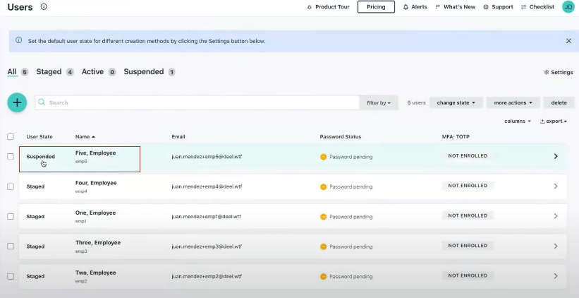Expand the Two, Employee row chevron
The width and height of the screenshot is (579, 298).
556,276
